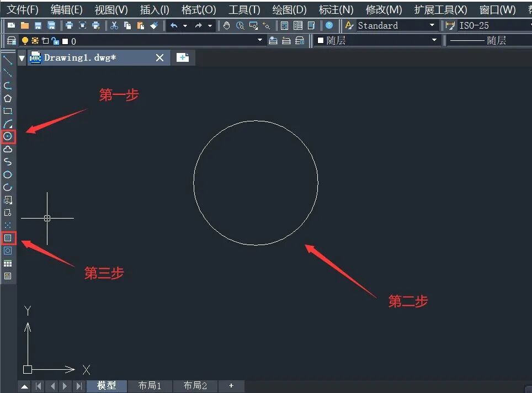
Task: Open the Layer Properties Manager
Action: (11, 41)
